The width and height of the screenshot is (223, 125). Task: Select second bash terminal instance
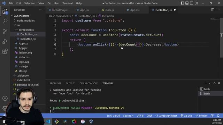pyautogui.click(x=210, y=93)
